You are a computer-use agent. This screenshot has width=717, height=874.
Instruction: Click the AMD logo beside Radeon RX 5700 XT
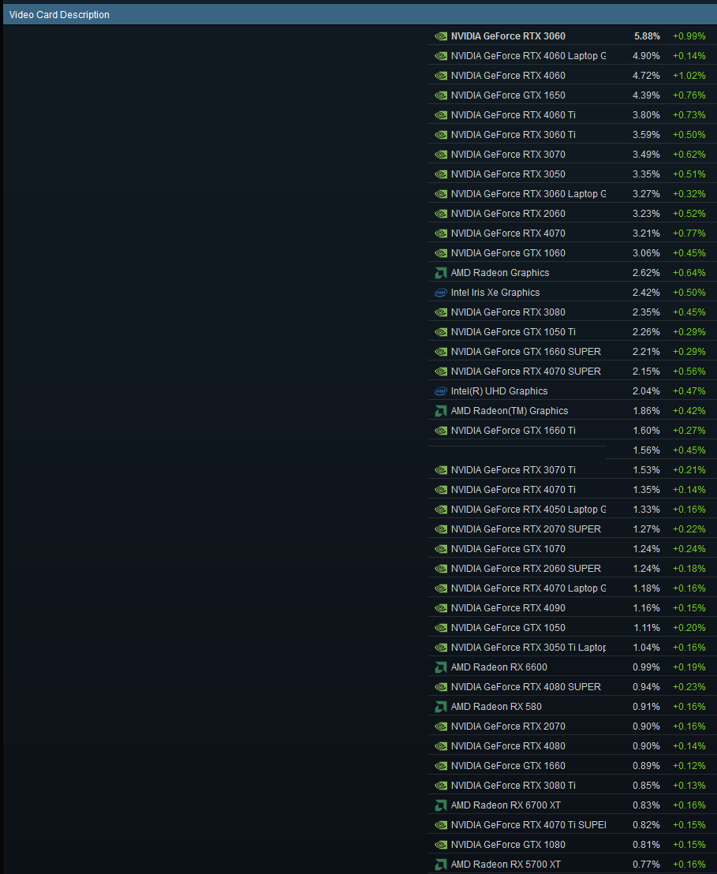click(440, 865)
